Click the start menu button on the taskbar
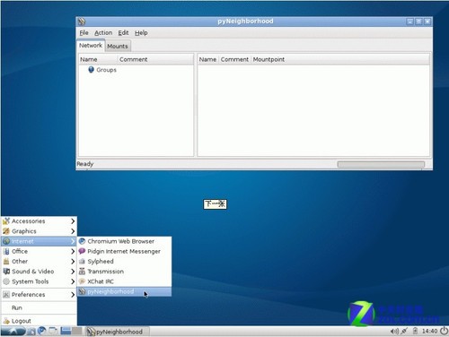This screenshot has width=449, height=337. coord(13,331)
